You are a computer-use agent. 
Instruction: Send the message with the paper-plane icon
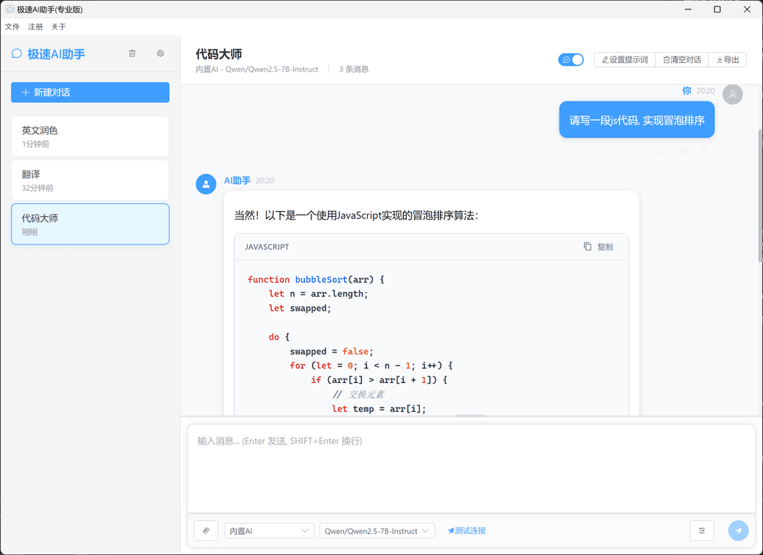(x=738, y=530)
